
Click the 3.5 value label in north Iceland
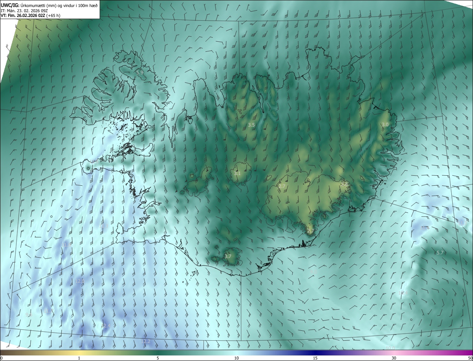251,125
